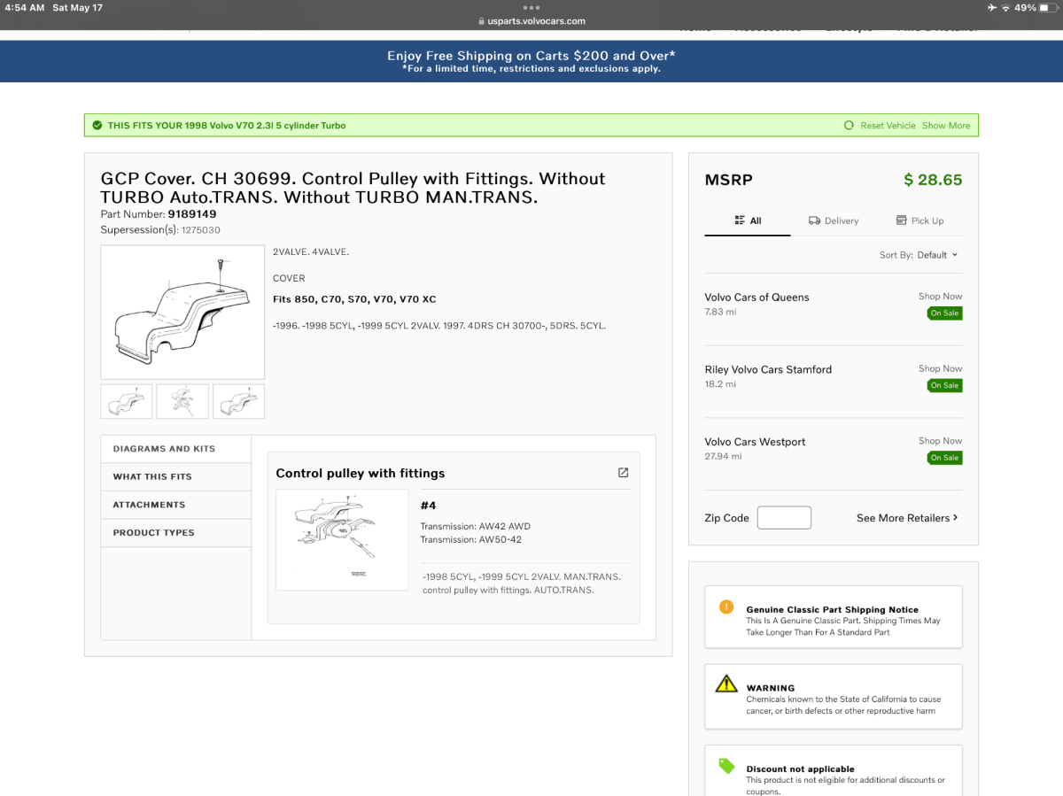Open the Control pulley diagram image
Image resolution: width=1063 pixels, height=796 pixels.
(x=330, y=539)
